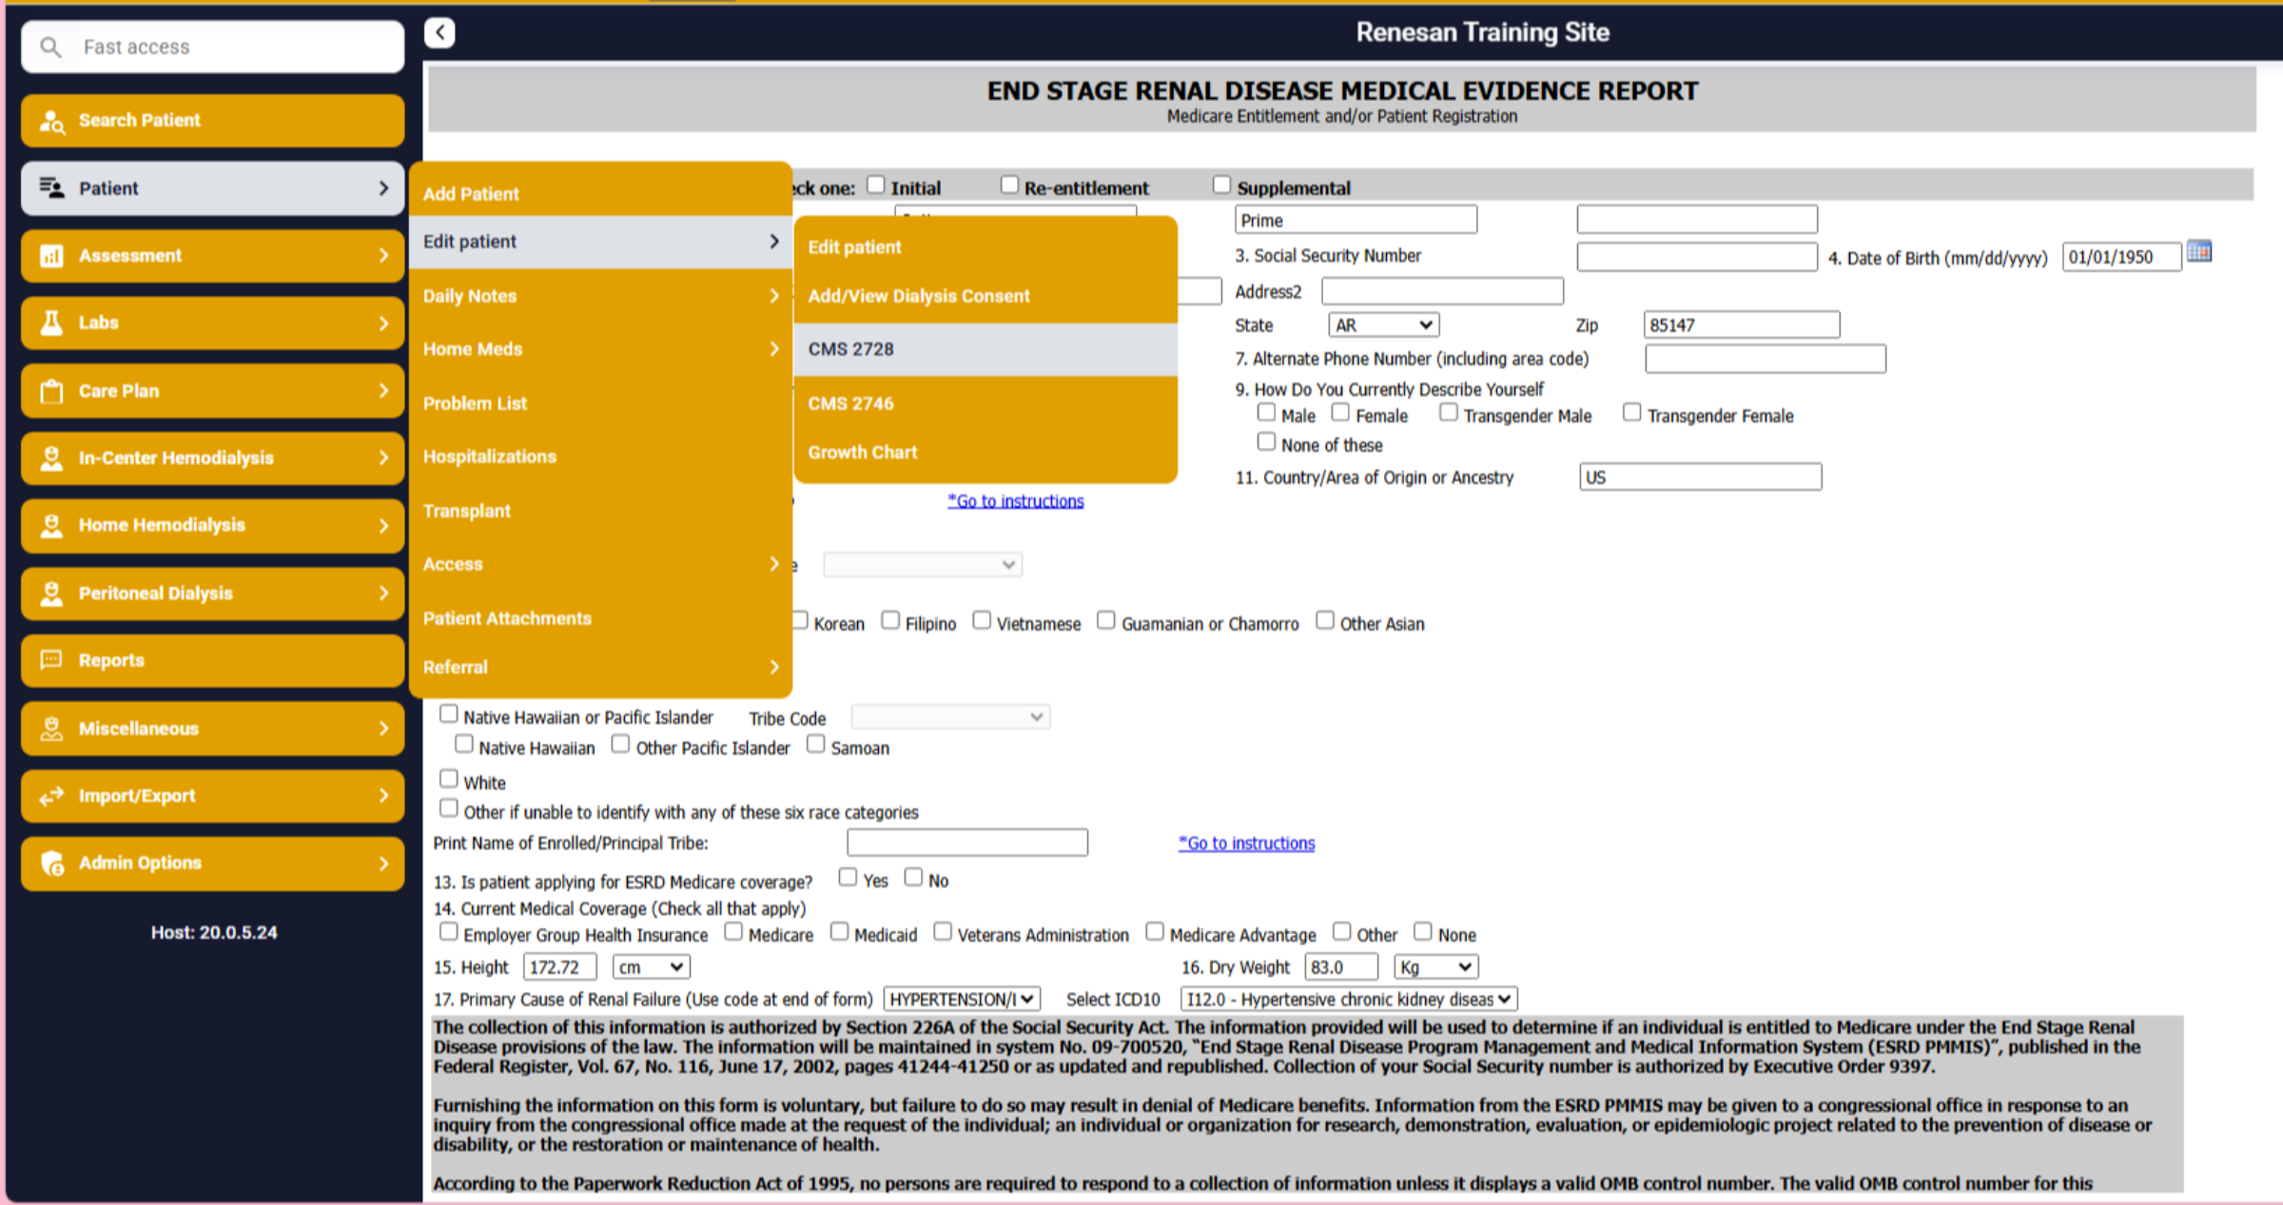Check Yes for ESRD Medicare coverage
The height and width of the screenshot is (1205, 2283).
coord(849,877)
